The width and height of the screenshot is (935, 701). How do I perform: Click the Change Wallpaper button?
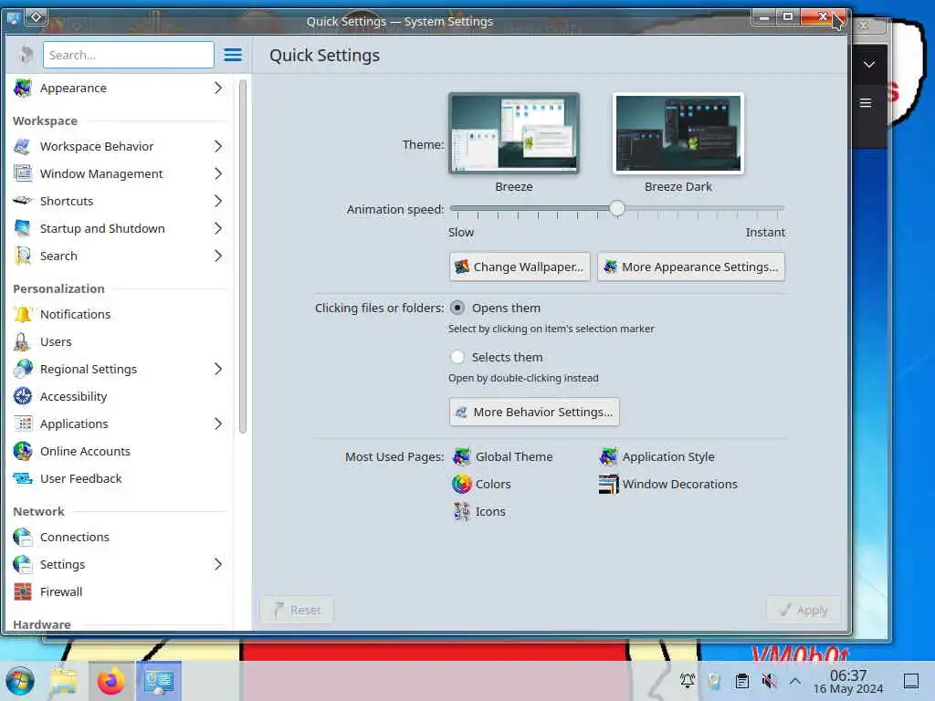coord(520,267)
